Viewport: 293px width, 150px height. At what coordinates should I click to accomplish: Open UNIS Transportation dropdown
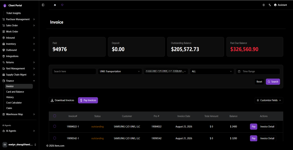pos(120,71)
